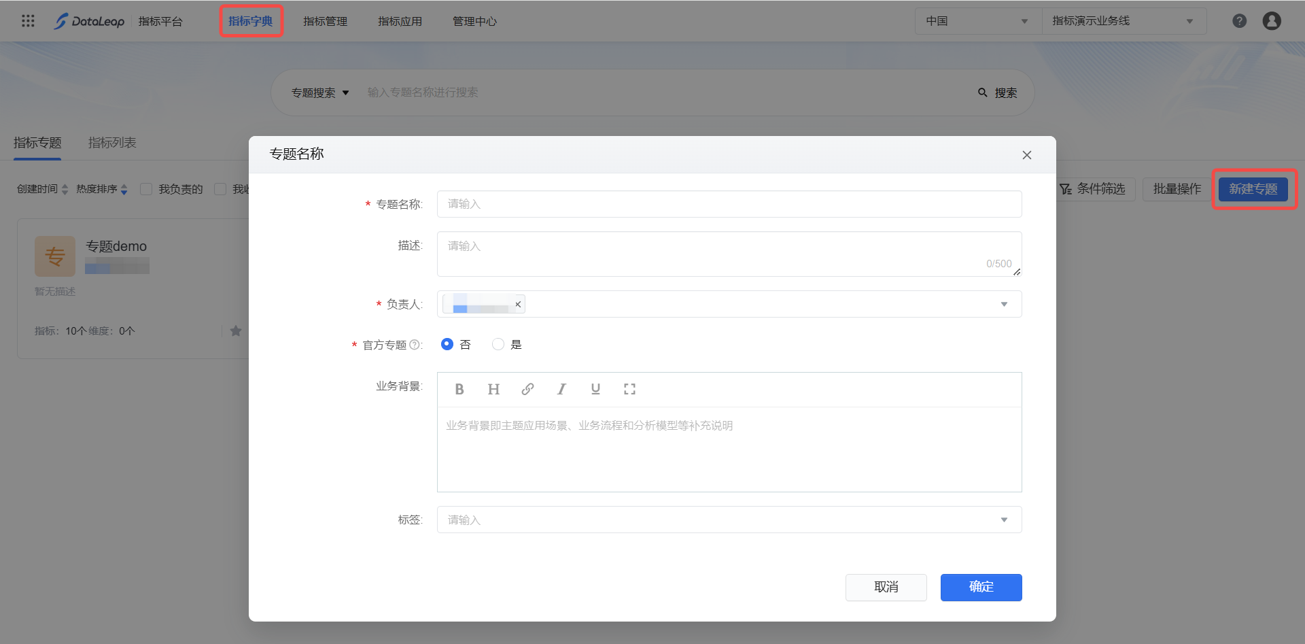Insert a hyperlink with the link icon

tap(527, 389)
